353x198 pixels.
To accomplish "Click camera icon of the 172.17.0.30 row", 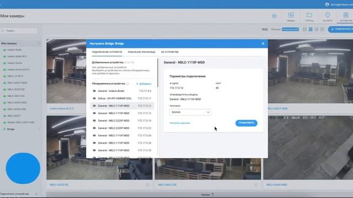I will click(x=94, y=143).
